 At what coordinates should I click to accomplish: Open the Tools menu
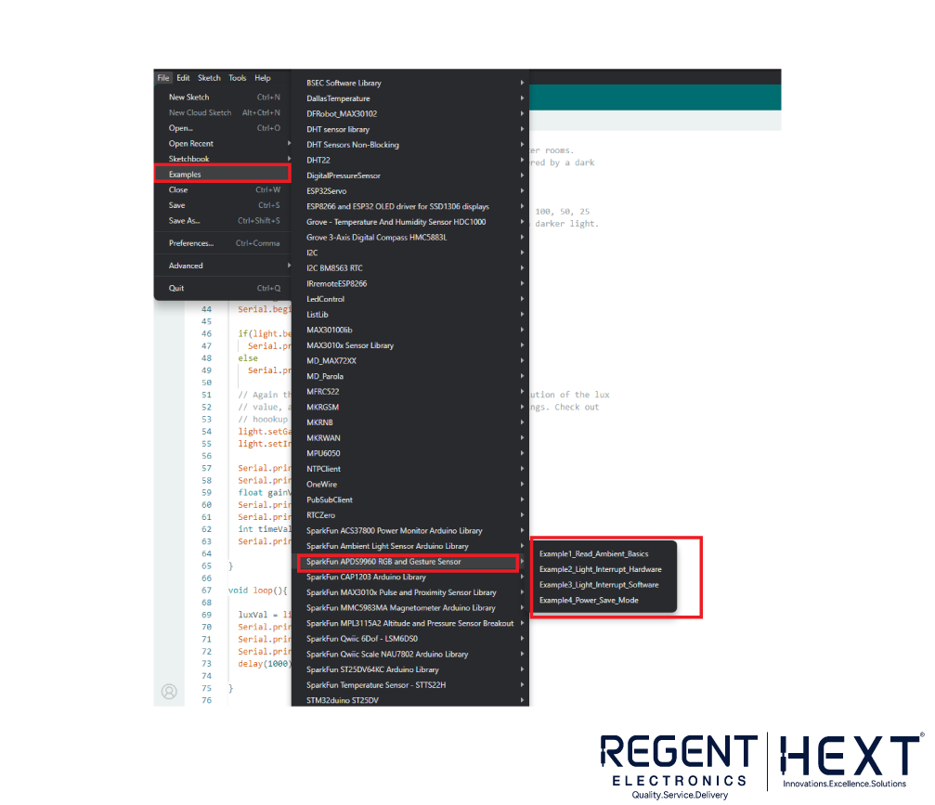click(x=238, y=78)
